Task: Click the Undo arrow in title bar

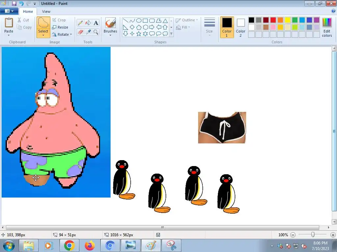Action: [x=21, y=3]
